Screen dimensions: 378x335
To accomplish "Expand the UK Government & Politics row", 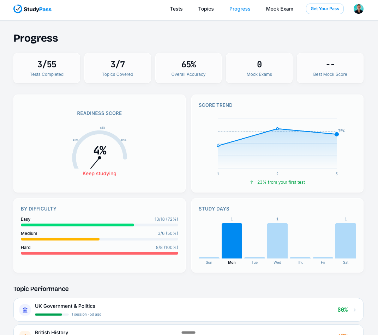I will pyautogui.click(x=188, y=310).
